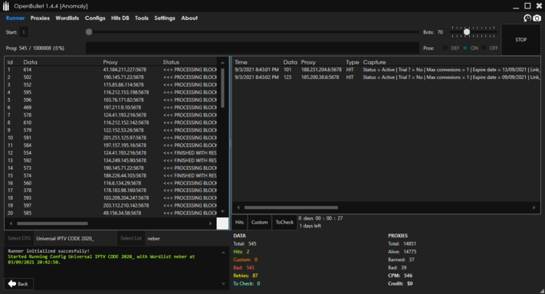The height and width of the screenshot is (294, 545).
Task: Click the log panel scroll-up arrow
Action: [x=223, y=253]
